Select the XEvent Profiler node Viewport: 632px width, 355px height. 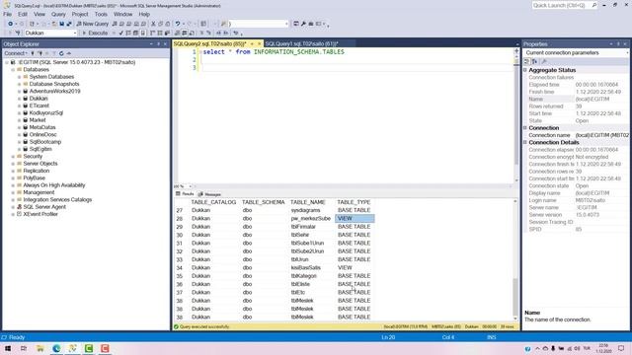click(40, 214)
